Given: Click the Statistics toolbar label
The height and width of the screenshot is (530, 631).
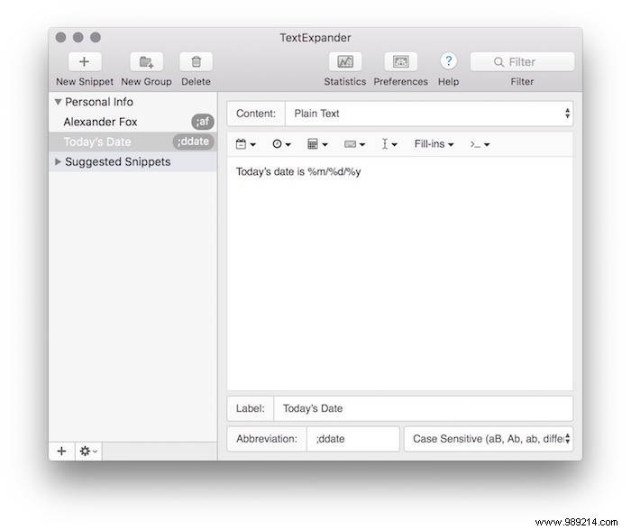Looking at the screenshot, I should pyautogui.click(x=345, y=82).
